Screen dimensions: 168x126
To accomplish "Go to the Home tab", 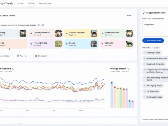I will tap(20, 3).
